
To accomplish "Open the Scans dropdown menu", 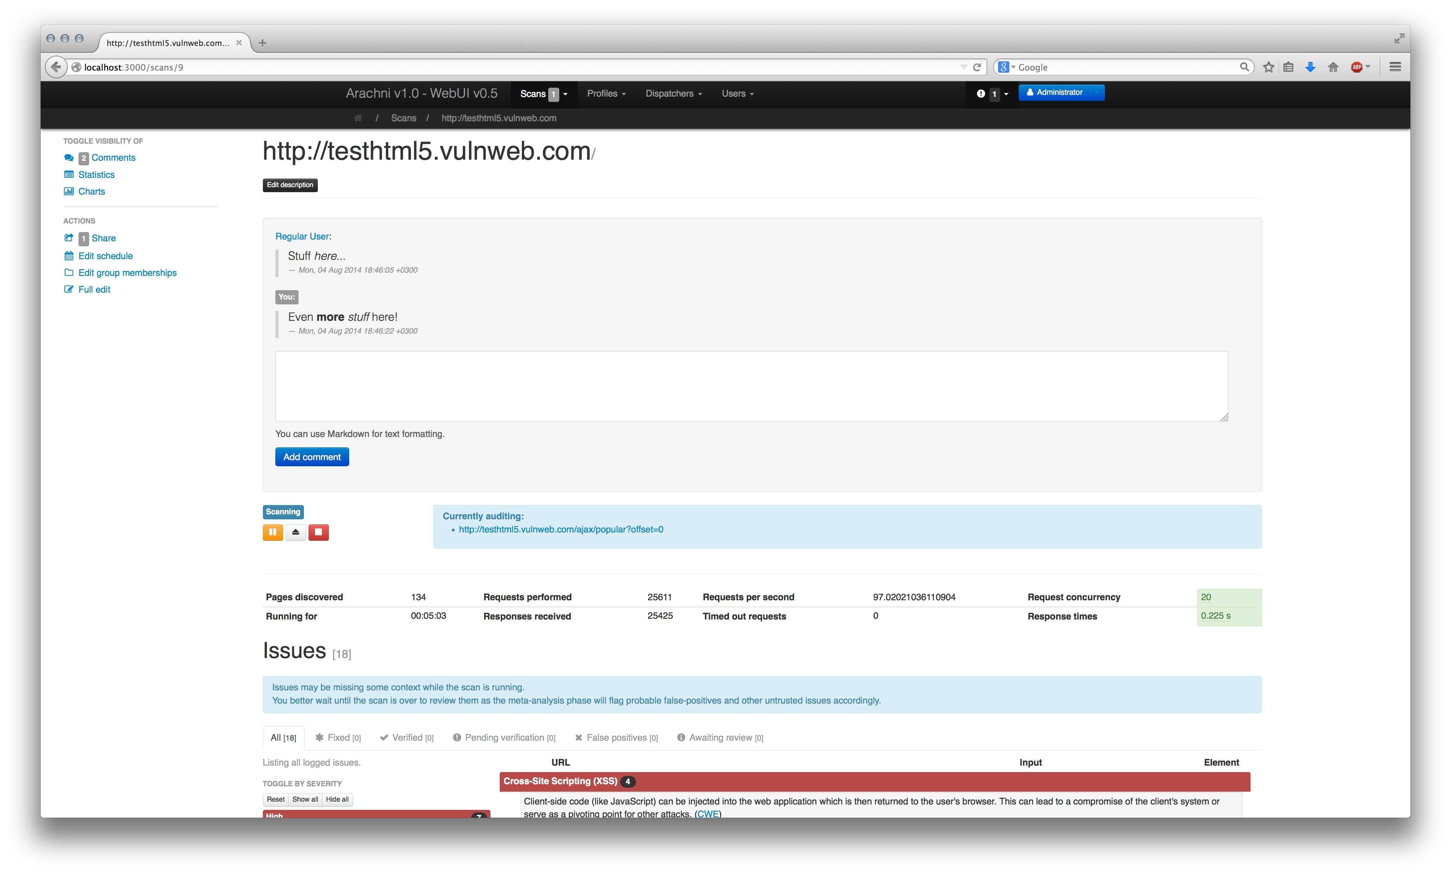I will pyautogui.click(x=544, y=94).
